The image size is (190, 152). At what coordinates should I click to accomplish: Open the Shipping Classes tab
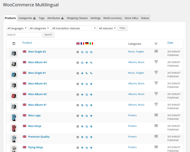[77, 18]
